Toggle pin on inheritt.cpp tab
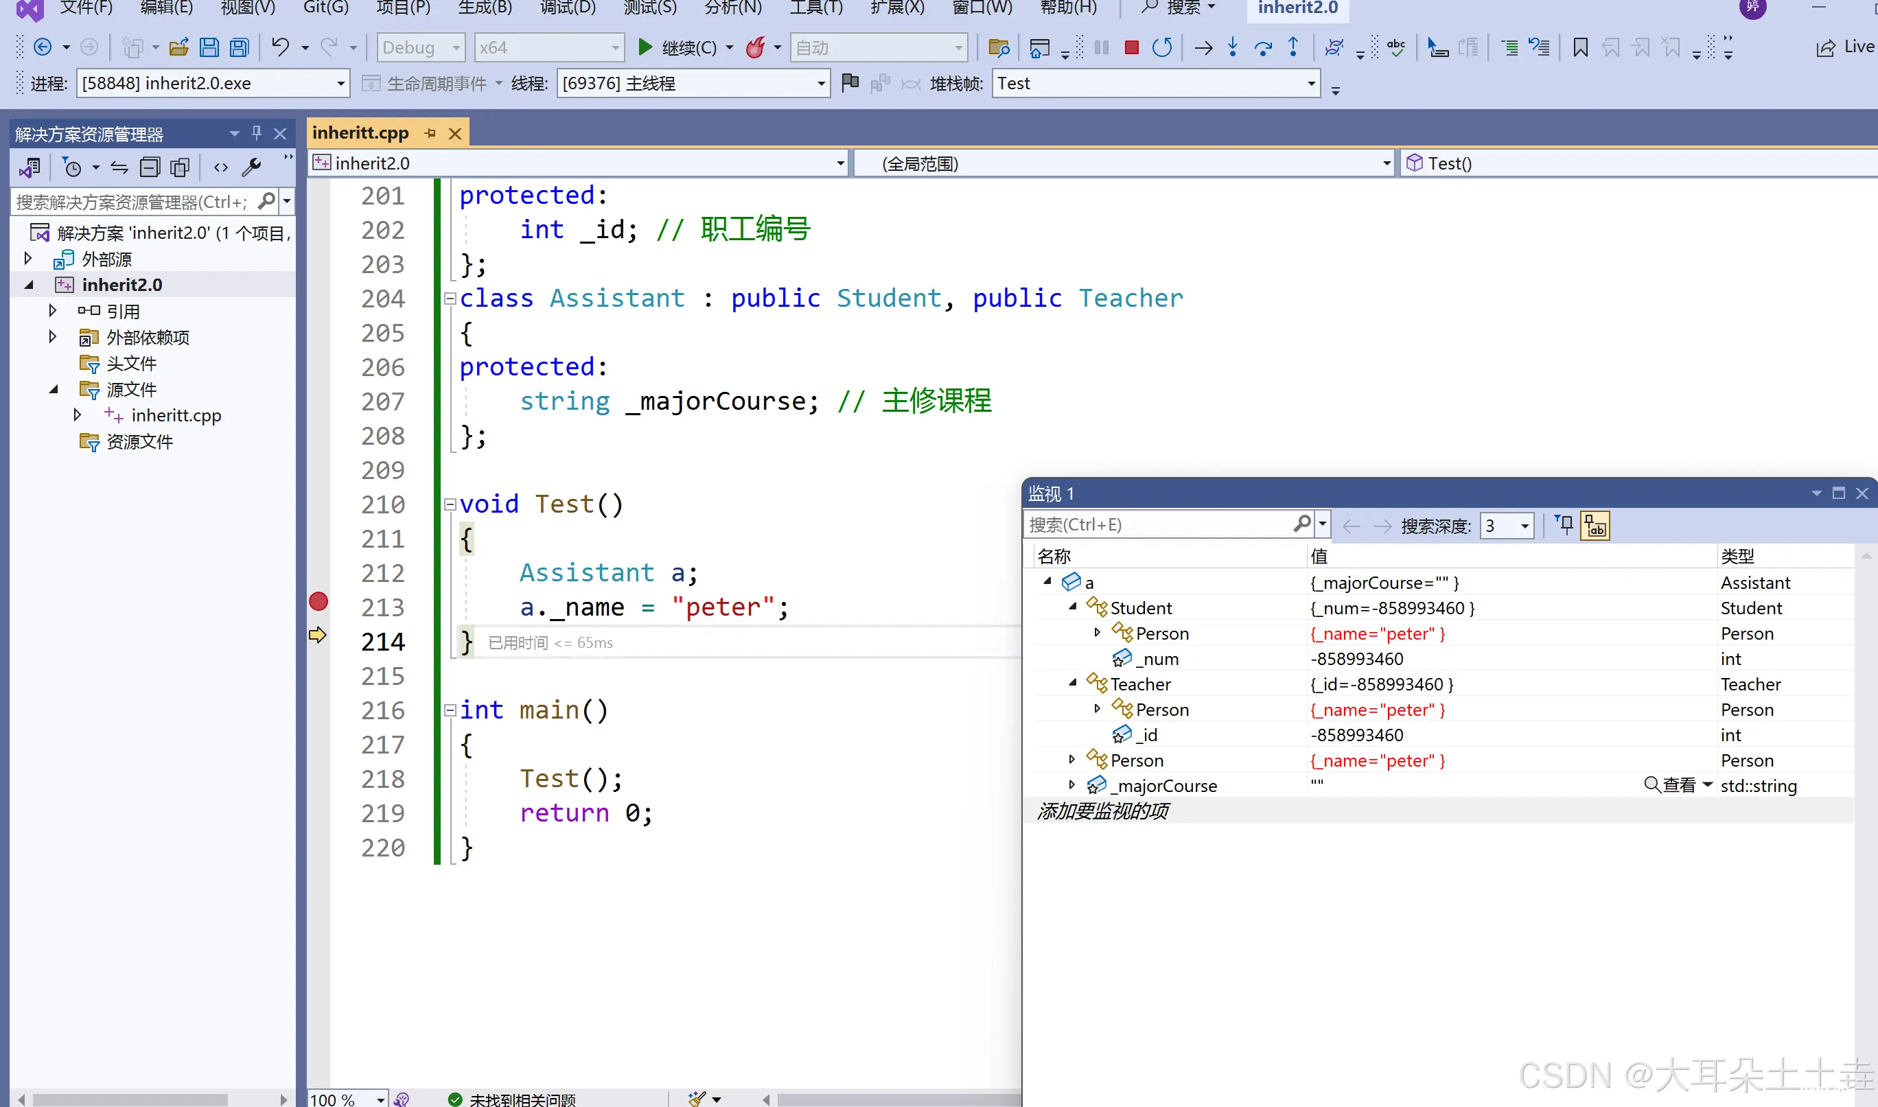Viewport: 1878px width, 1107px height. [x=430, y=132]
